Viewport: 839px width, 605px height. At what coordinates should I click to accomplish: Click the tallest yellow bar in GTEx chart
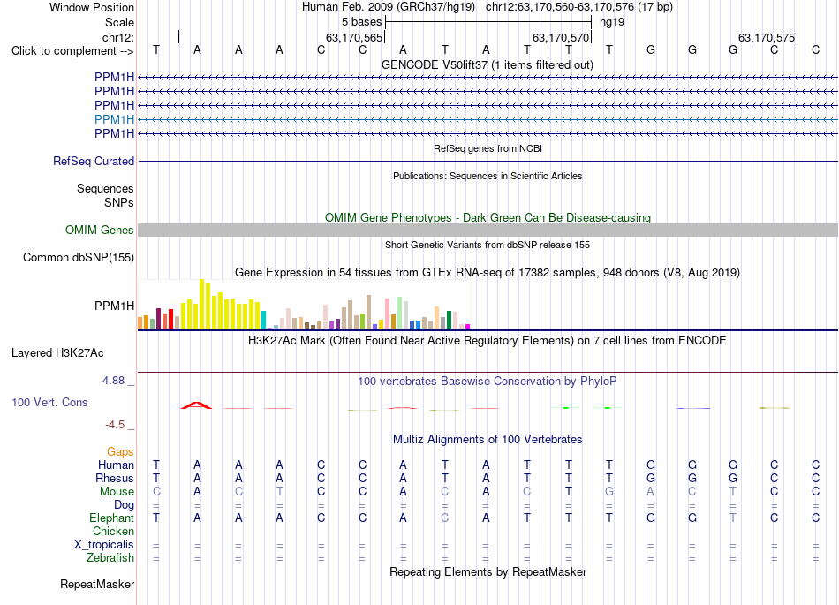(201, 304)
